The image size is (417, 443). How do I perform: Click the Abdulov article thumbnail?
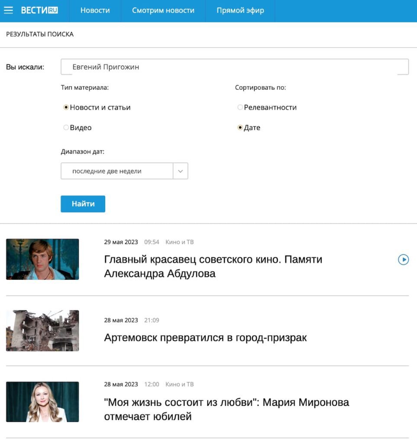[42, 259]
